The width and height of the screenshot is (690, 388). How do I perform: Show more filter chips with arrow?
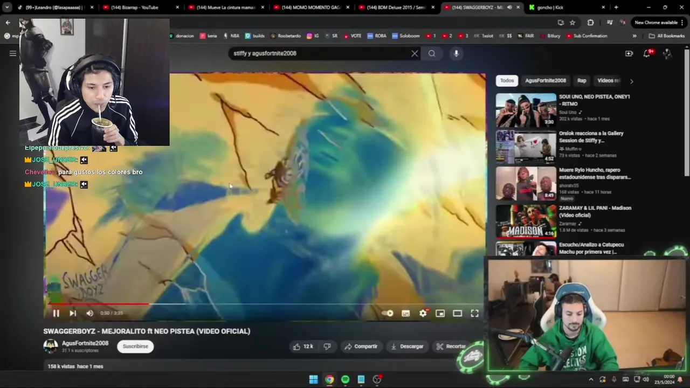631,81
